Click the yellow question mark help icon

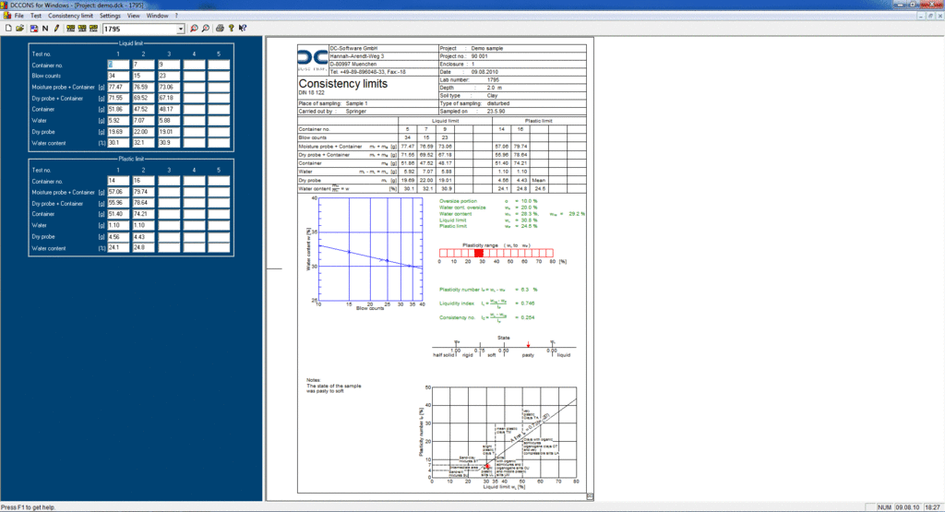point(231,29)
